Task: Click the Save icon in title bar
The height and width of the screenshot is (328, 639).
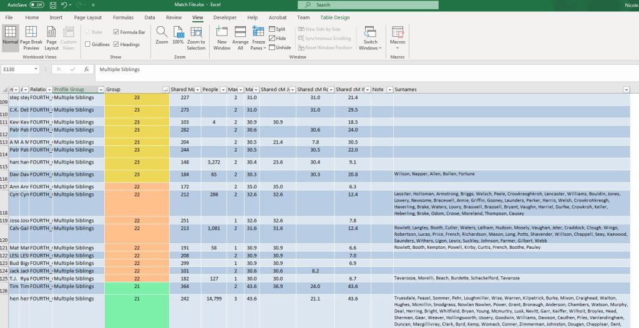Action: point(53,5)
